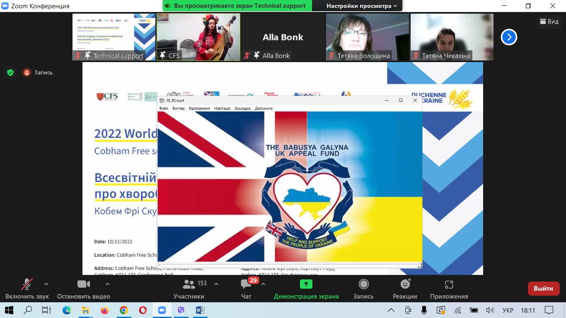Image resolution: width=566 pixels, height=318 pixels.
Task: Open Закладки menu in video player
Action: 242,108
